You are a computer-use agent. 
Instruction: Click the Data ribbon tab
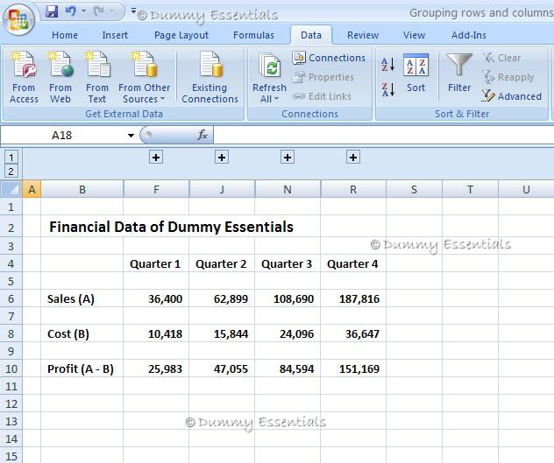(x=311, y=35)
